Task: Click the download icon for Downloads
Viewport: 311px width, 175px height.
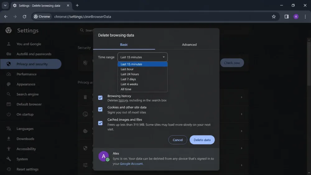Action: 8,139
